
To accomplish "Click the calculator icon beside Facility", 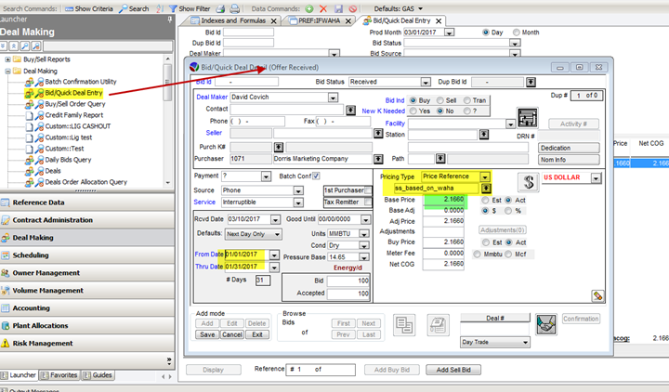I will (528, 118).
